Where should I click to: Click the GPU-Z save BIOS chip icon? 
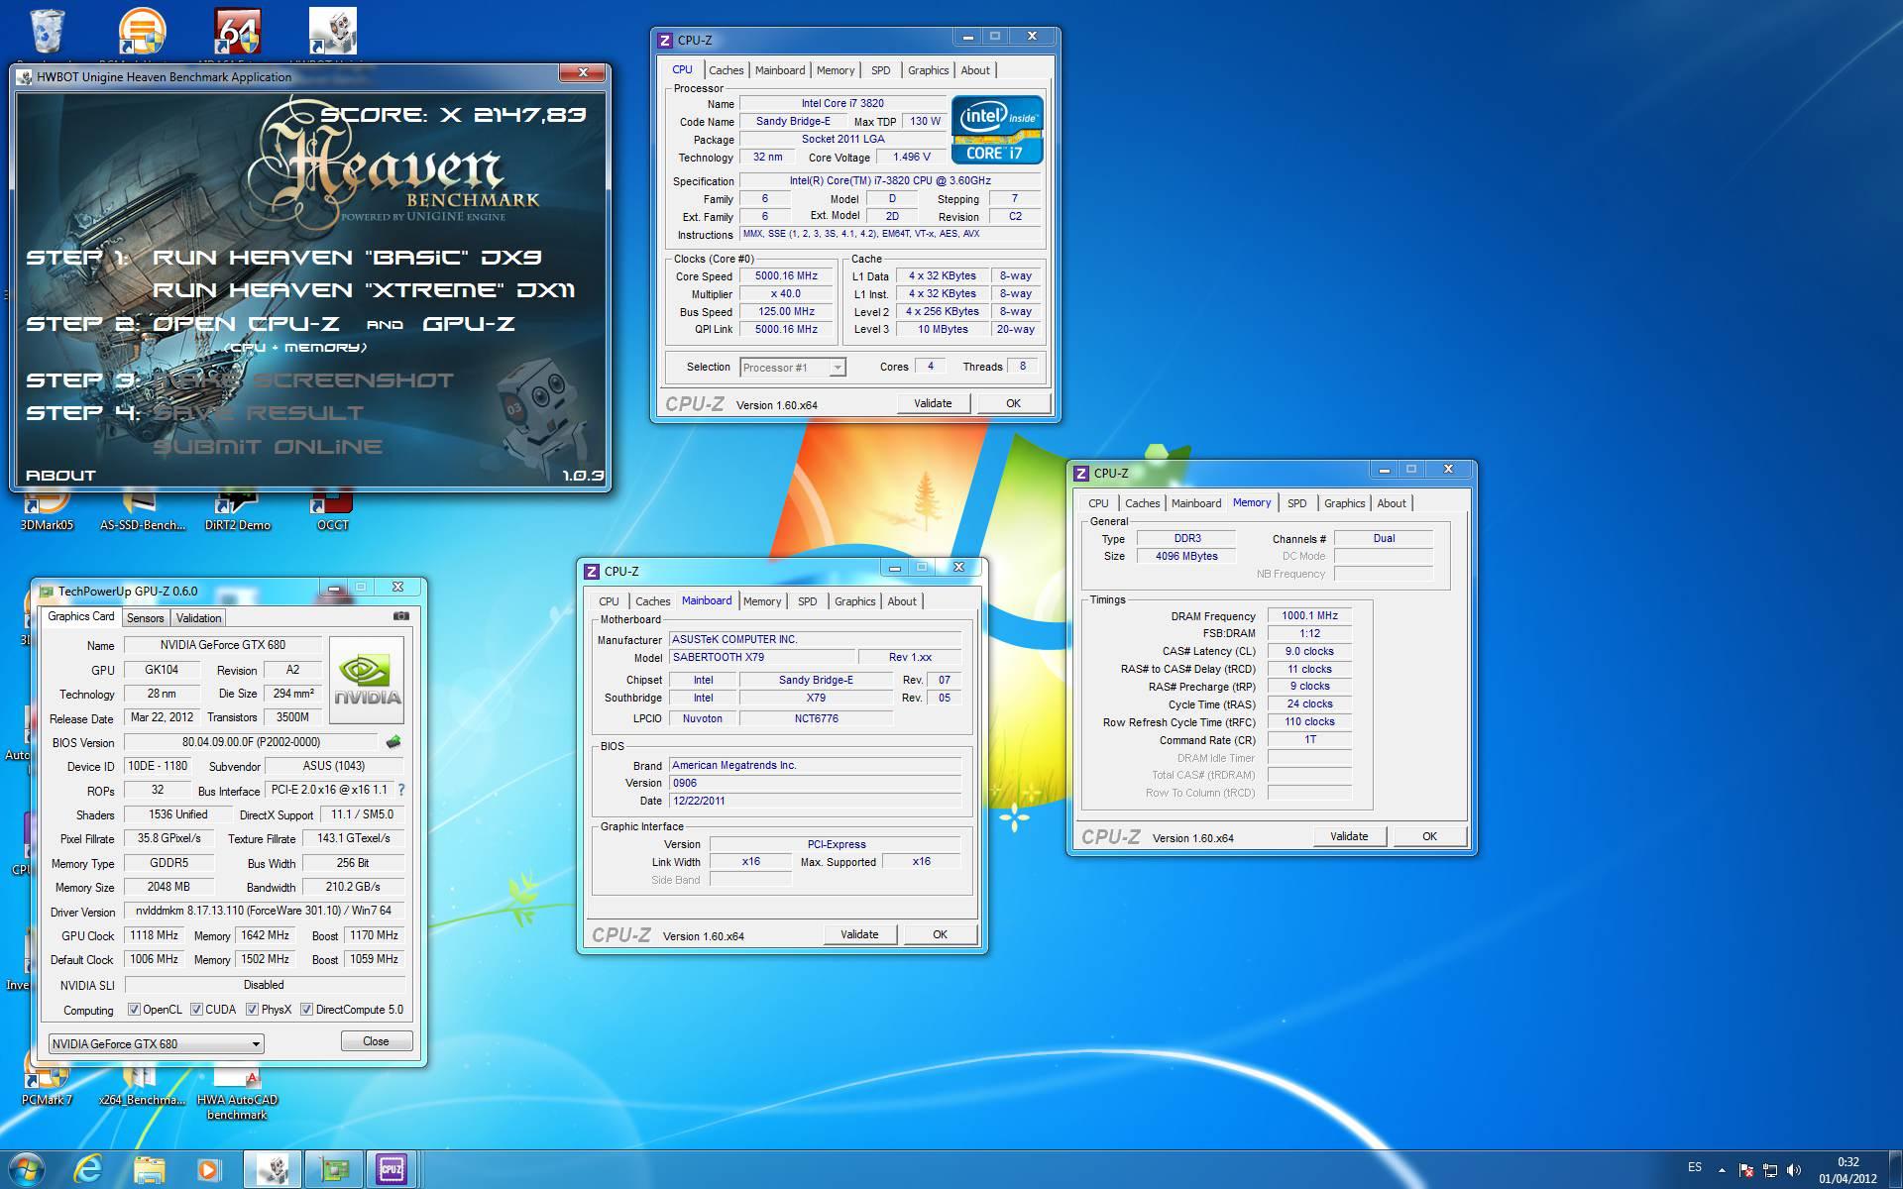tap(393, 741)
